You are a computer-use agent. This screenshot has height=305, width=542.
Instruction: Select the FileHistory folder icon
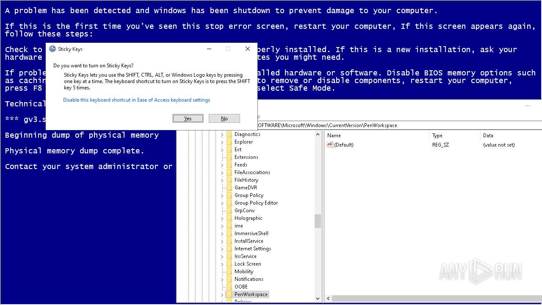click(x=229, y=180)
